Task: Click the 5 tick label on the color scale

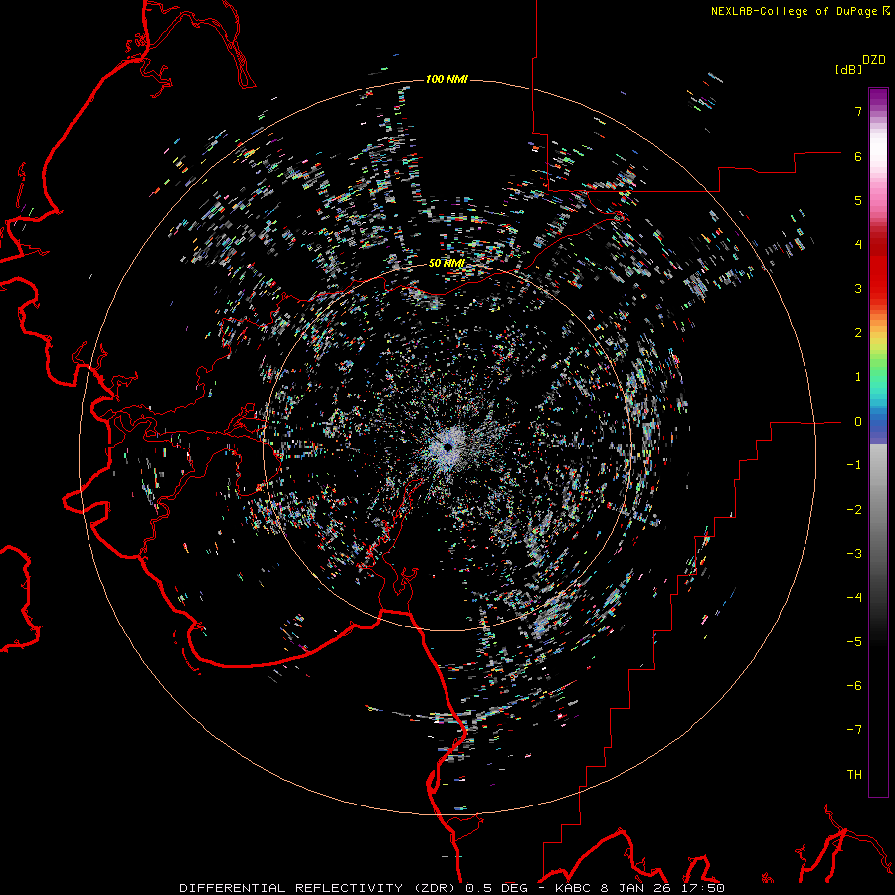Action: 858,200
